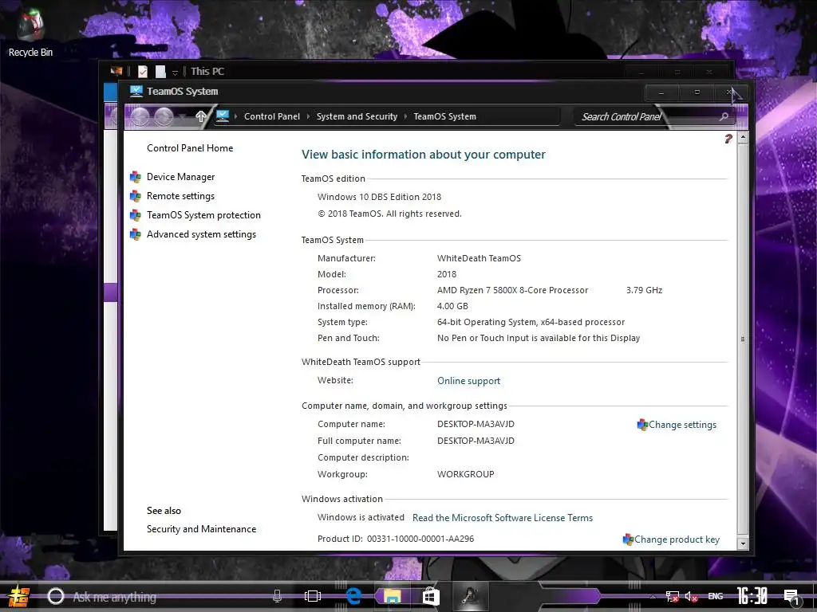Select TeamOS System breadcrumb item
817x612 pixels.
click(444, 116)
